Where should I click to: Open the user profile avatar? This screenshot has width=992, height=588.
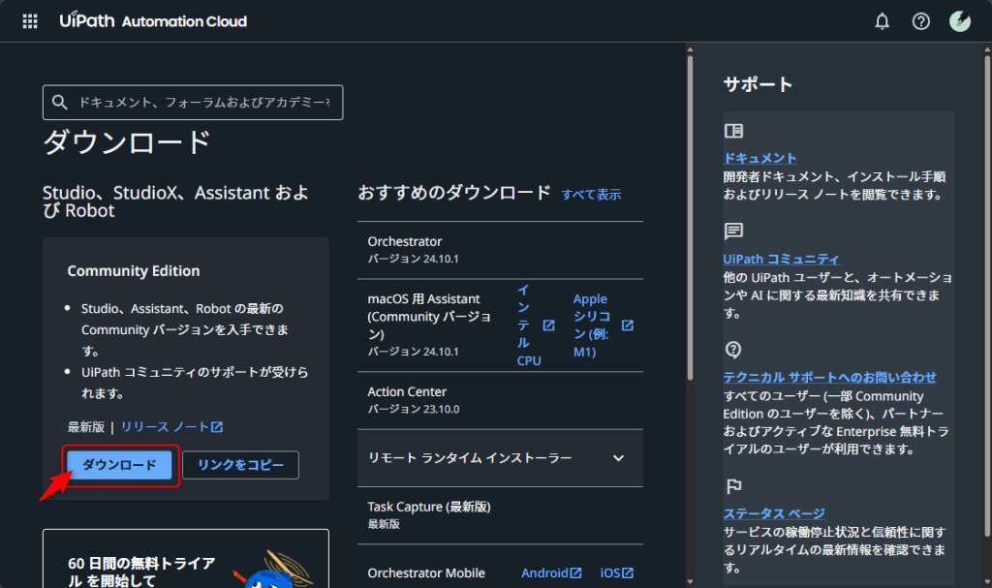coord(960,21)
